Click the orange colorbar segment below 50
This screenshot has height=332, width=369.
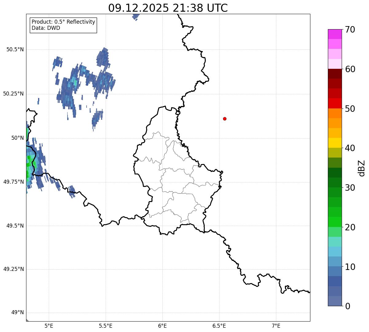coord(335,113)
